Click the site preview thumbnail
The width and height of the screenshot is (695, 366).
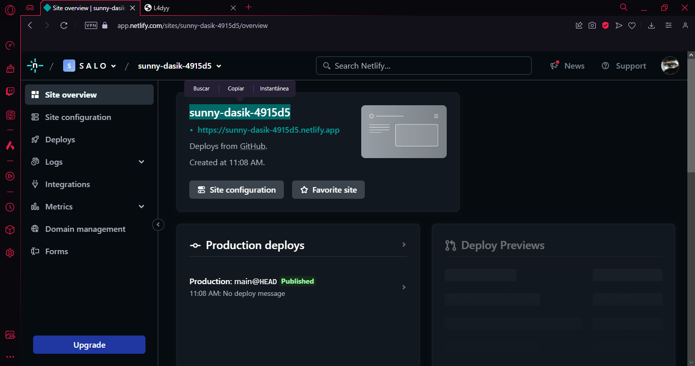[x=404, y=132]
